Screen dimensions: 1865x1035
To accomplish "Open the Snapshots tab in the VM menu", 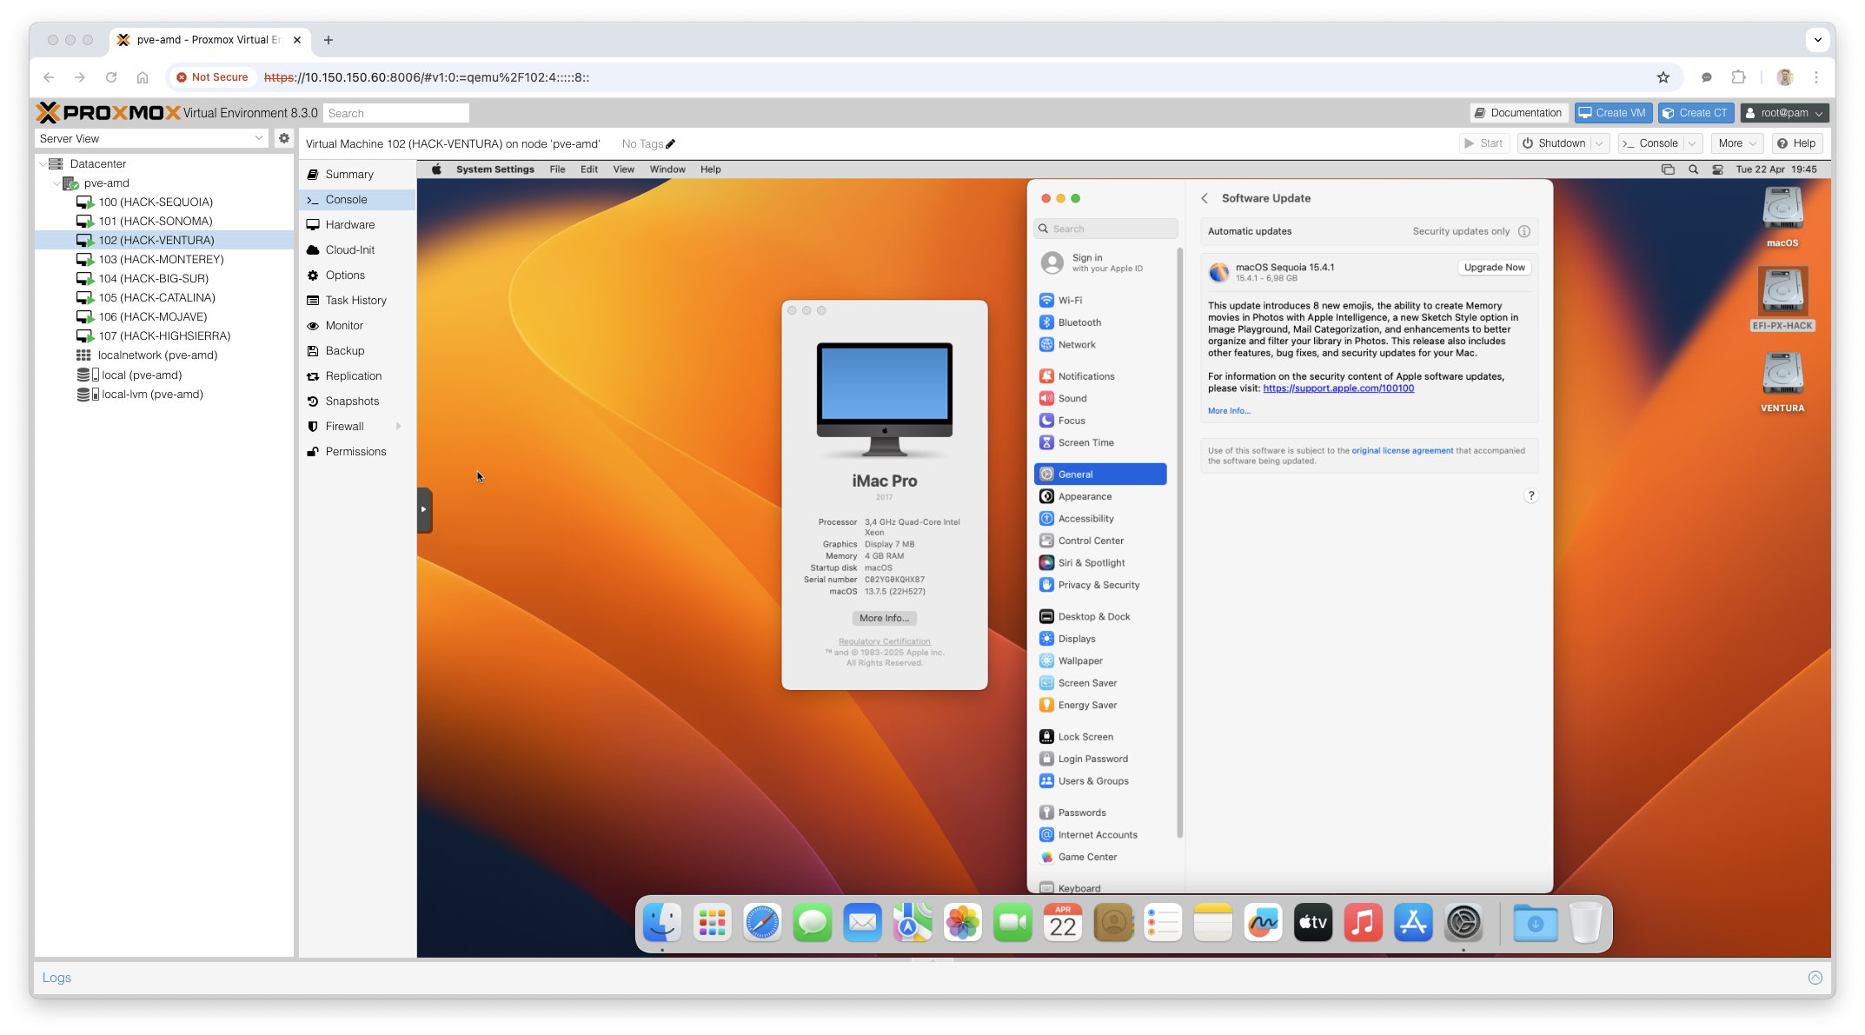I will pyautogui.click(x=352, y=401).
